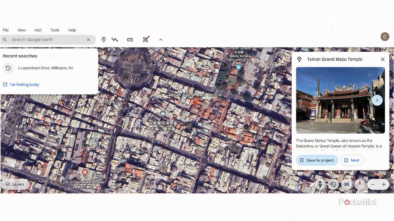The image size is (394, 221).
Task: Toggle the Tainan Grand Mazu Temple placemark pin
Action: coord(195,103)
